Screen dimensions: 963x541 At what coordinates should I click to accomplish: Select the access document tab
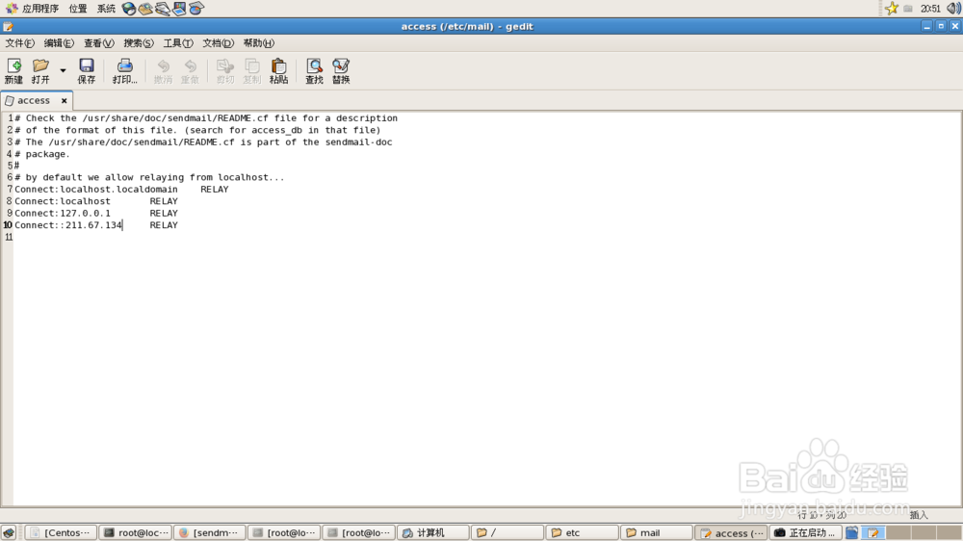pyautogui.click(x=33, y=100)
